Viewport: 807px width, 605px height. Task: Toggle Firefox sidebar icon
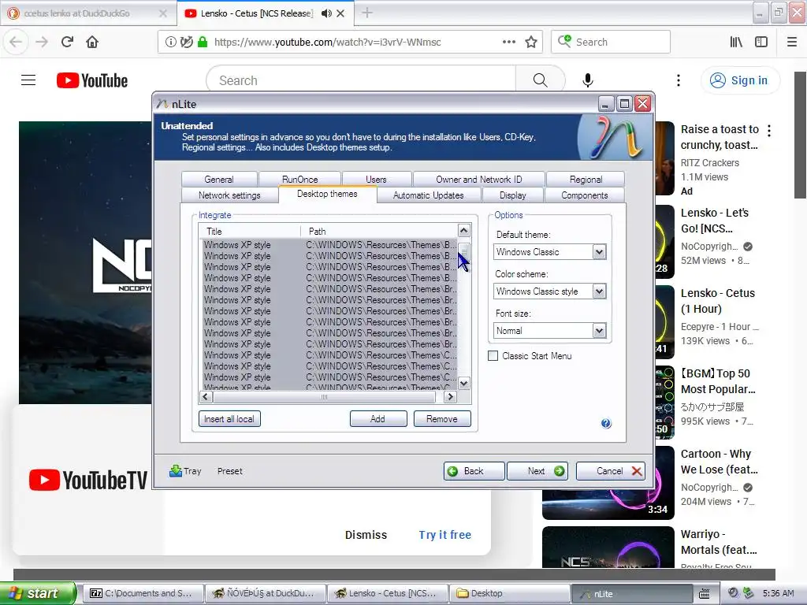pos(761,43)
